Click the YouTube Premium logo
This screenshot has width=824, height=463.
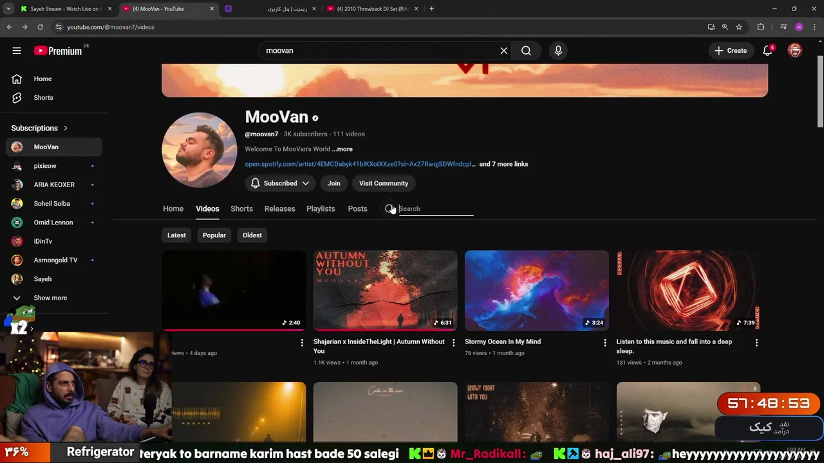point(58,51)
